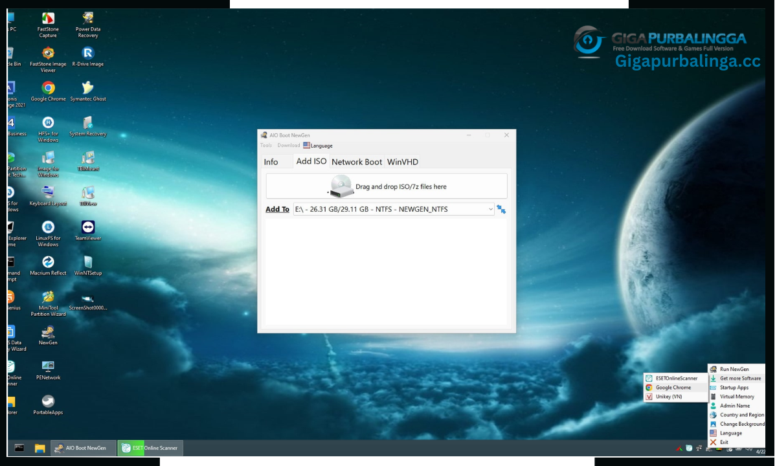Select HFS+ for Windows icon
The image size is (777, 466).
pyautogui.click(x=48, y=129)
